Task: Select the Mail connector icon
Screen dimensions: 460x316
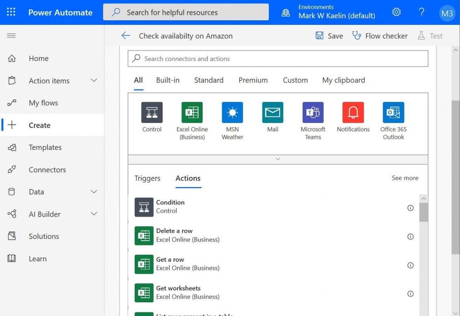Action: [x=272, y=112]
